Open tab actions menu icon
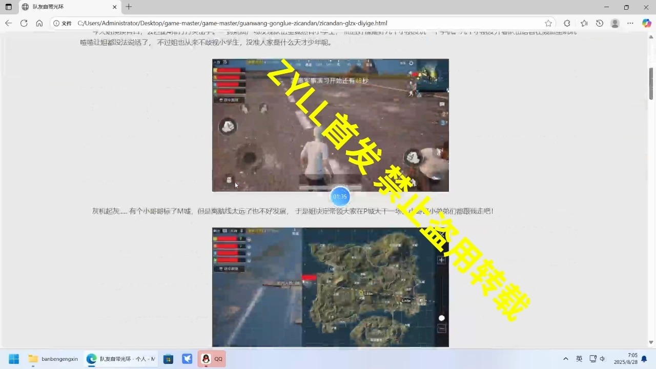The image size is (656, 369). (x=9, y=7)
